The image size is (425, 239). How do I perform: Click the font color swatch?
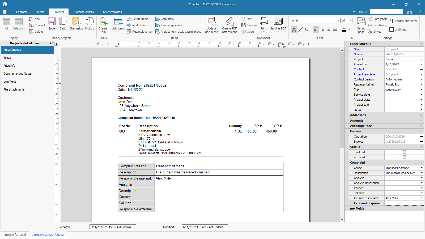pos(344,29)
